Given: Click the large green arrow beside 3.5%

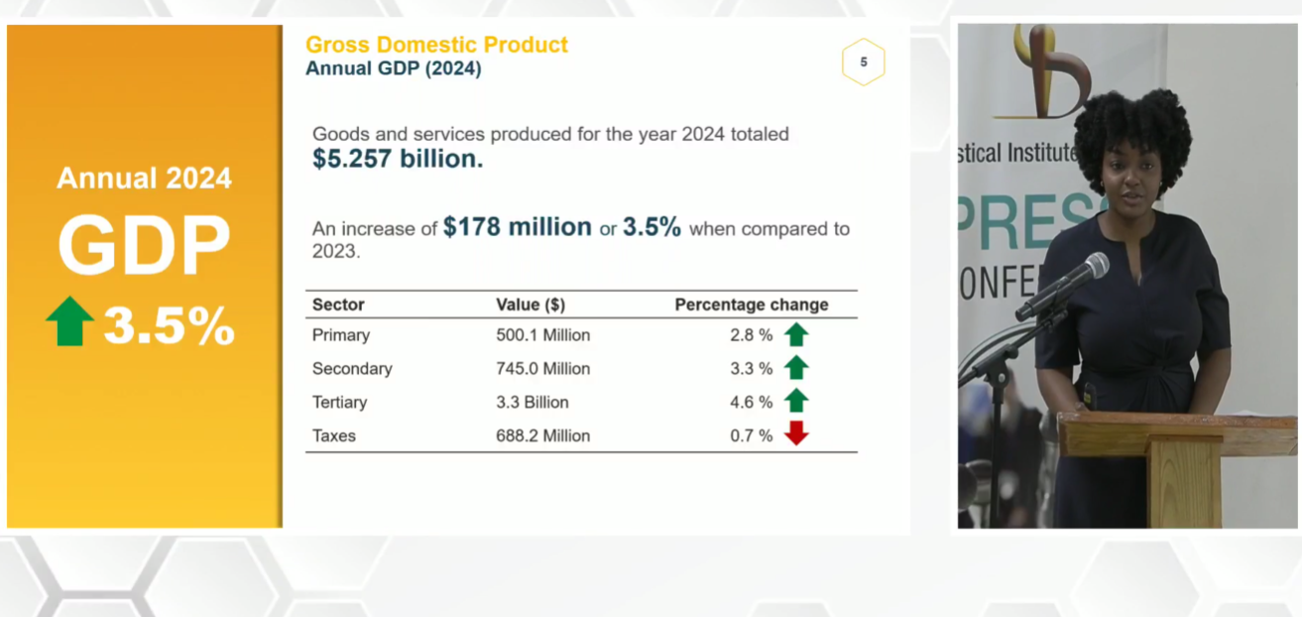Looking at the screenshot, I should pos(69,321).
